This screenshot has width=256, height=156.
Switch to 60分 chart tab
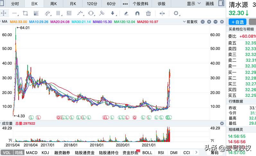coord(111,4)
